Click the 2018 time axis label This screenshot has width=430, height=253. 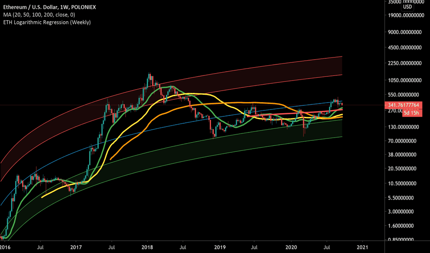[147, 247]
